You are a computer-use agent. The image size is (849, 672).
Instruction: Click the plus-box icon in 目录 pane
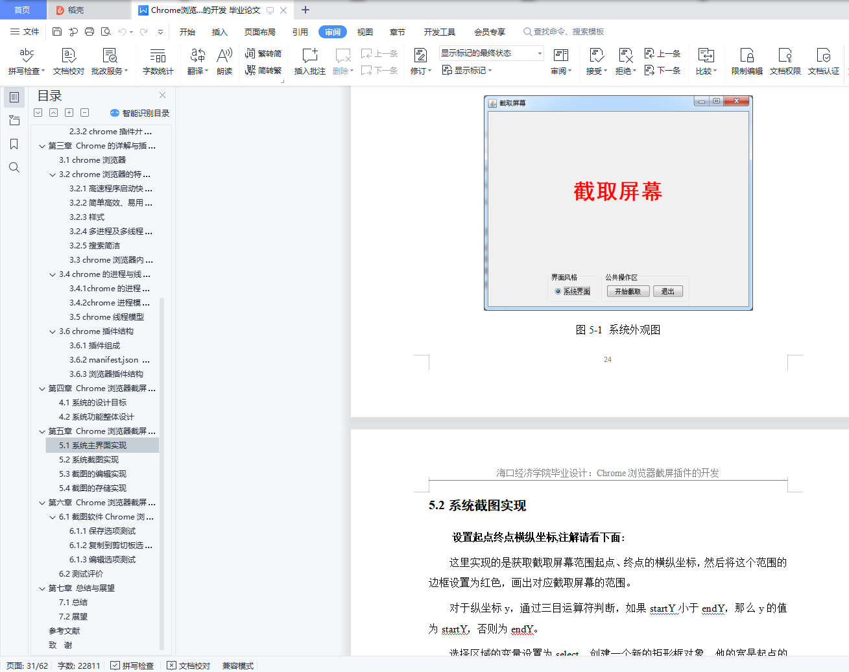tap(69, 113)
